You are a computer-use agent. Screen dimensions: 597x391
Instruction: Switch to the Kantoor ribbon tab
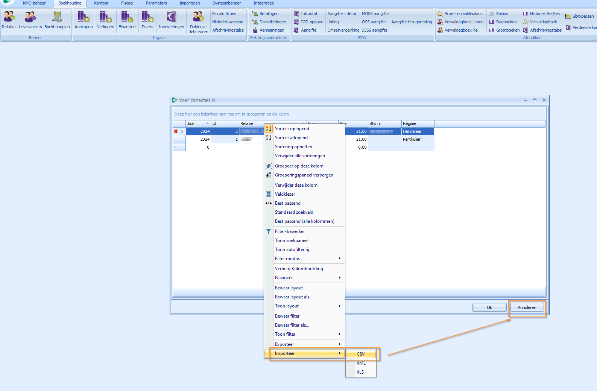[x=101, y=3]
